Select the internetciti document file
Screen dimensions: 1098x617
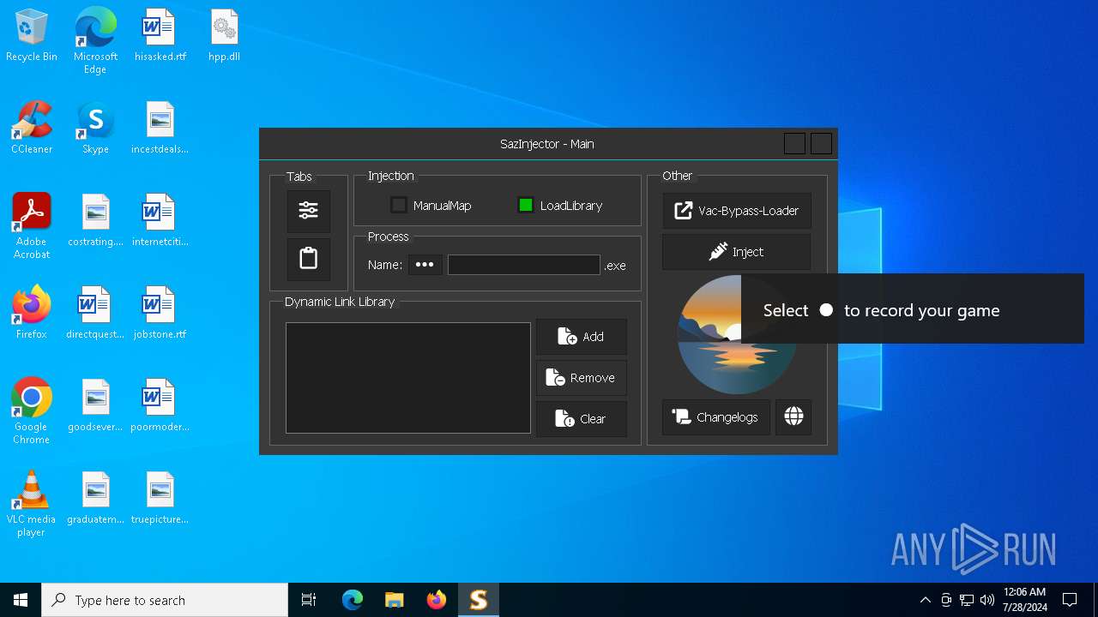click(160, 221)
